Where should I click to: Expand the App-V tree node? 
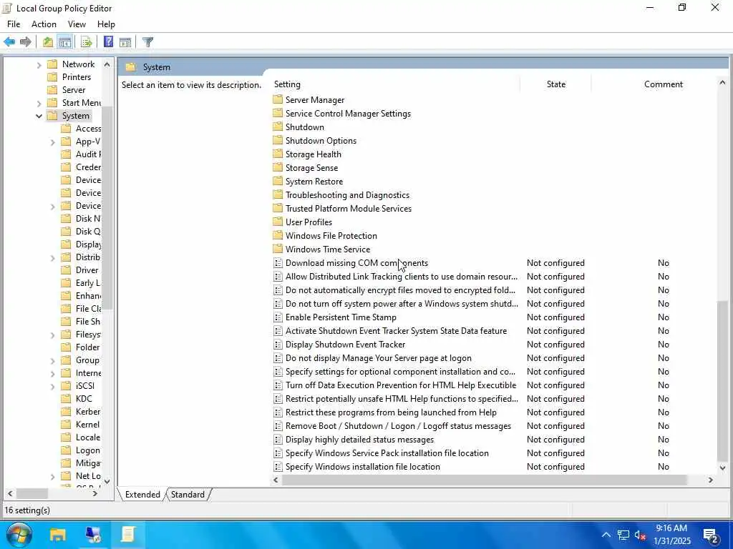[53, 142]
